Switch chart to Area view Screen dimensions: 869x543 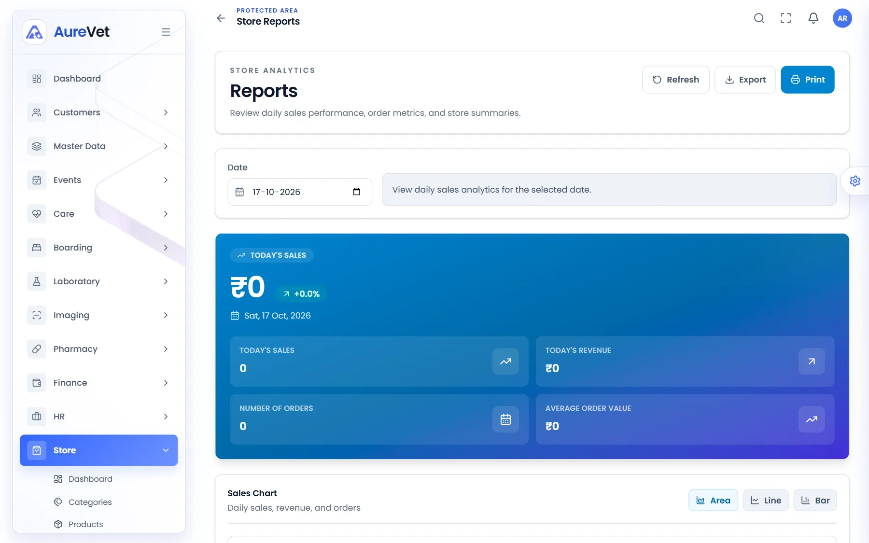point(713,501)
